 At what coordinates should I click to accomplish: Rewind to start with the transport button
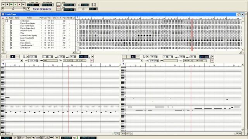3,4
